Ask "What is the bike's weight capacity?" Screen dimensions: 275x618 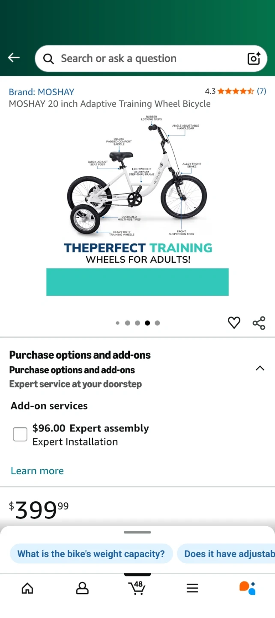[x=91, y=554]
